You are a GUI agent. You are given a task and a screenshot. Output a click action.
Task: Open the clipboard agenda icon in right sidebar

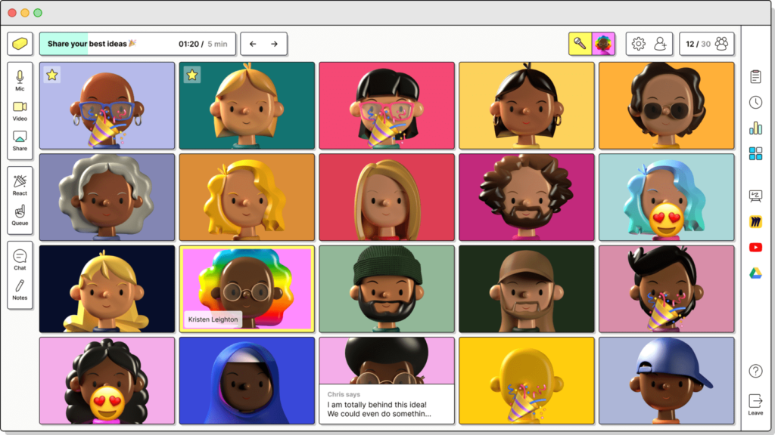[x=755, y=76]
